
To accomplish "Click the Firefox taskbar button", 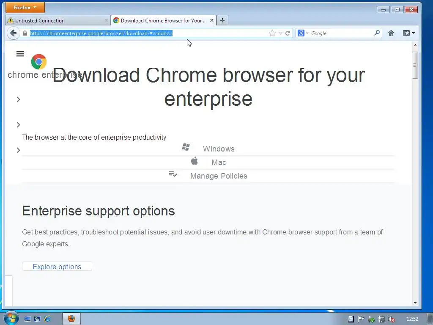I will pyautogui.click(x=71, y=319).
